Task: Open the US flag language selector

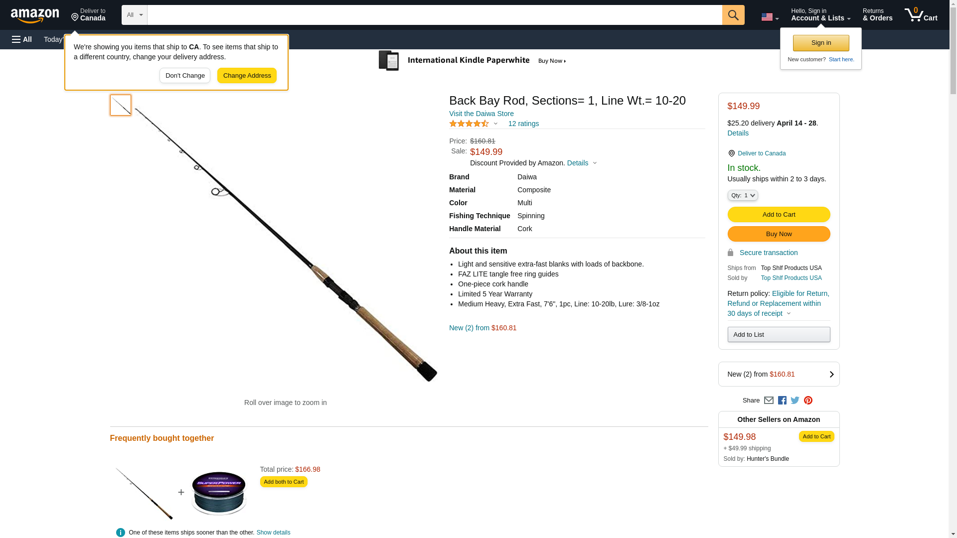Action: 770,17
